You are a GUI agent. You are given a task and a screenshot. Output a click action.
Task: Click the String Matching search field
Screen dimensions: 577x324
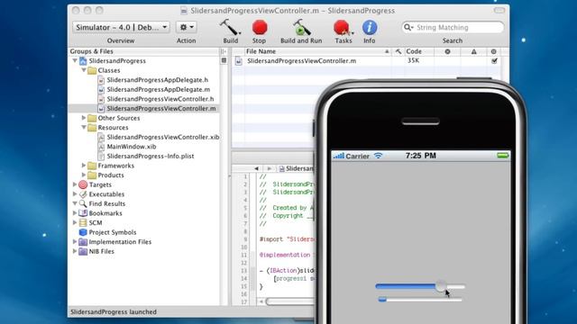(453, 28)
